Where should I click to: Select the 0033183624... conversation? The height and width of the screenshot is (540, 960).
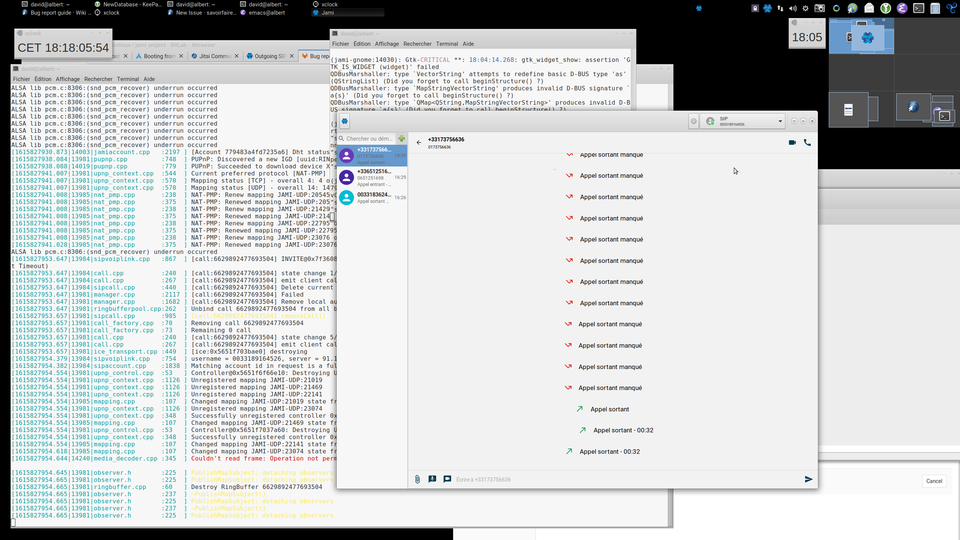coord(372,198)
